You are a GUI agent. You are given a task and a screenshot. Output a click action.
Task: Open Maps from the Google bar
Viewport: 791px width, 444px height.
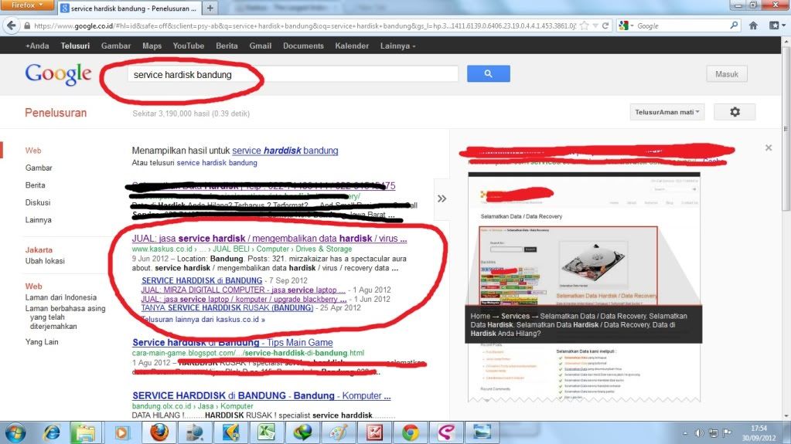[152, 46]
